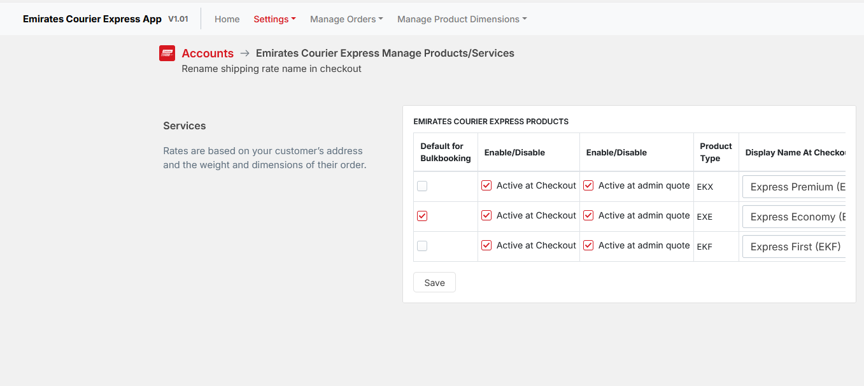The width and height of the screenshot is (864, 386).
Task: Click the Product Type column header
Action: point(716,152)
